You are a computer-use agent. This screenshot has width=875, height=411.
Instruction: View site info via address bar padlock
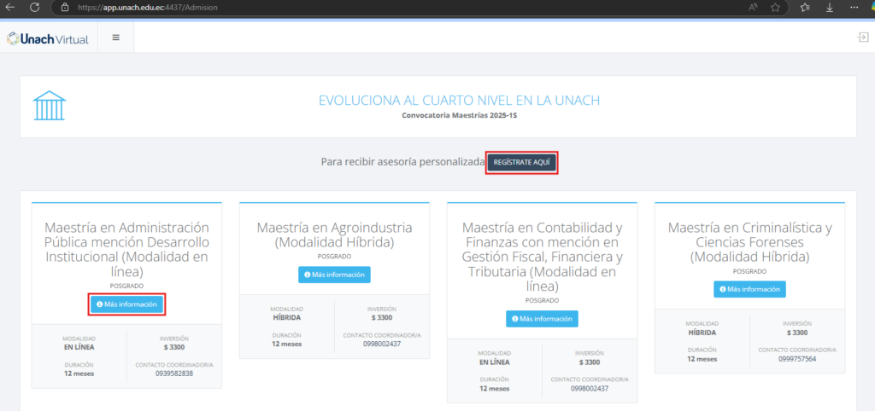(65, 8)
